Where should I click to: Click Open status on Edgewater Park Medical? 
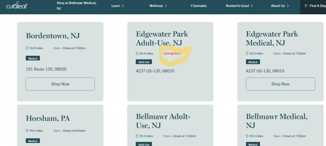click(x=277, y=54)
